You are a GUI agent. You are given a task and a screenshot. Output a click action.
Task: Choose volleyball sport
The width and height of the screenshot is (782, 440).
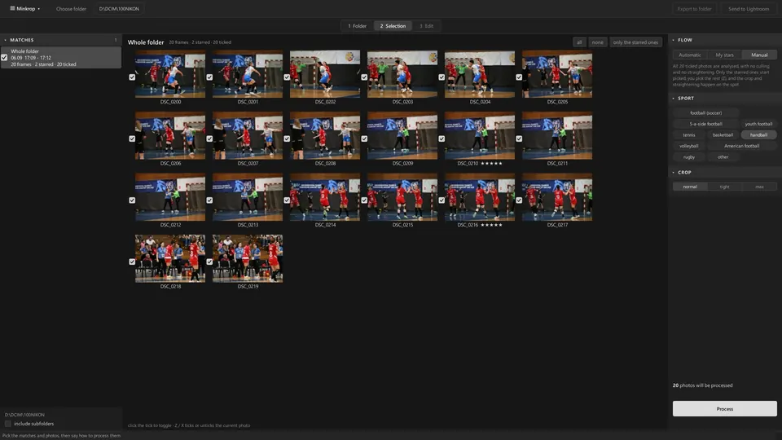click(x=689, y=146)
